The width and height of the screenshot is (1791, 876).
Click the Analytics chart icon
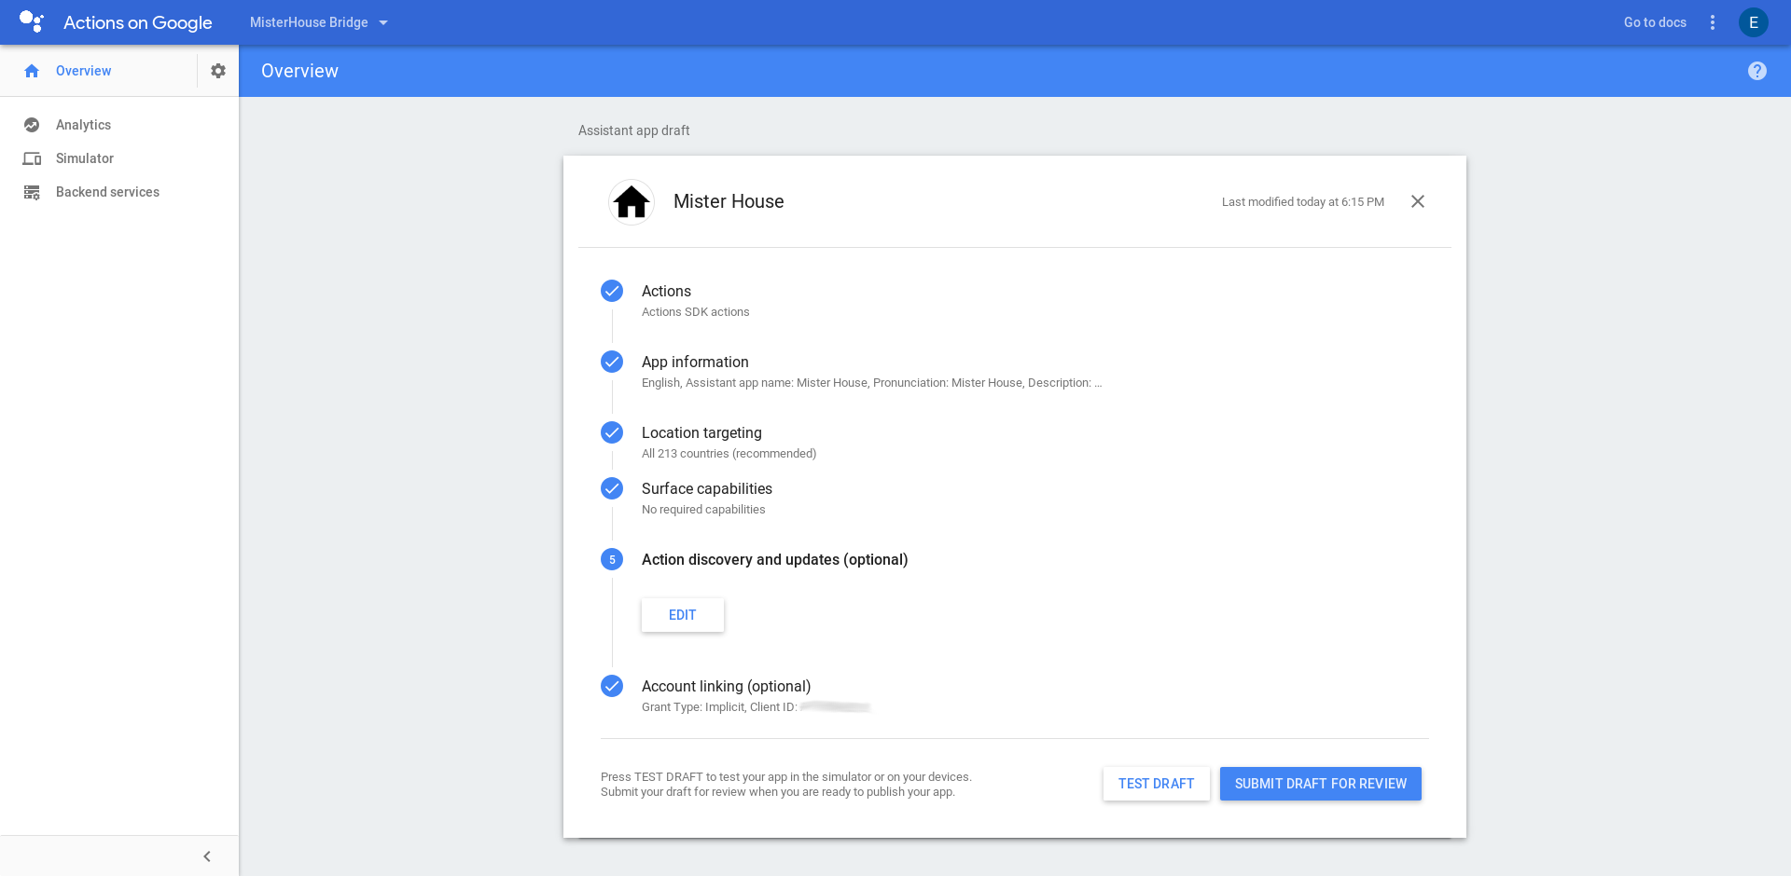click(32, 125)
